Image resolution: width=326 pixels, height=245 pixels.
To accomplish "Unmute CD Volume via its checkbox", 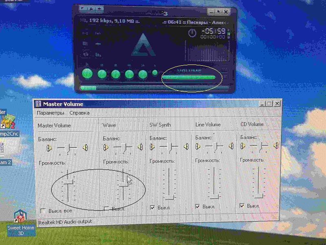I will coord(242,206).
